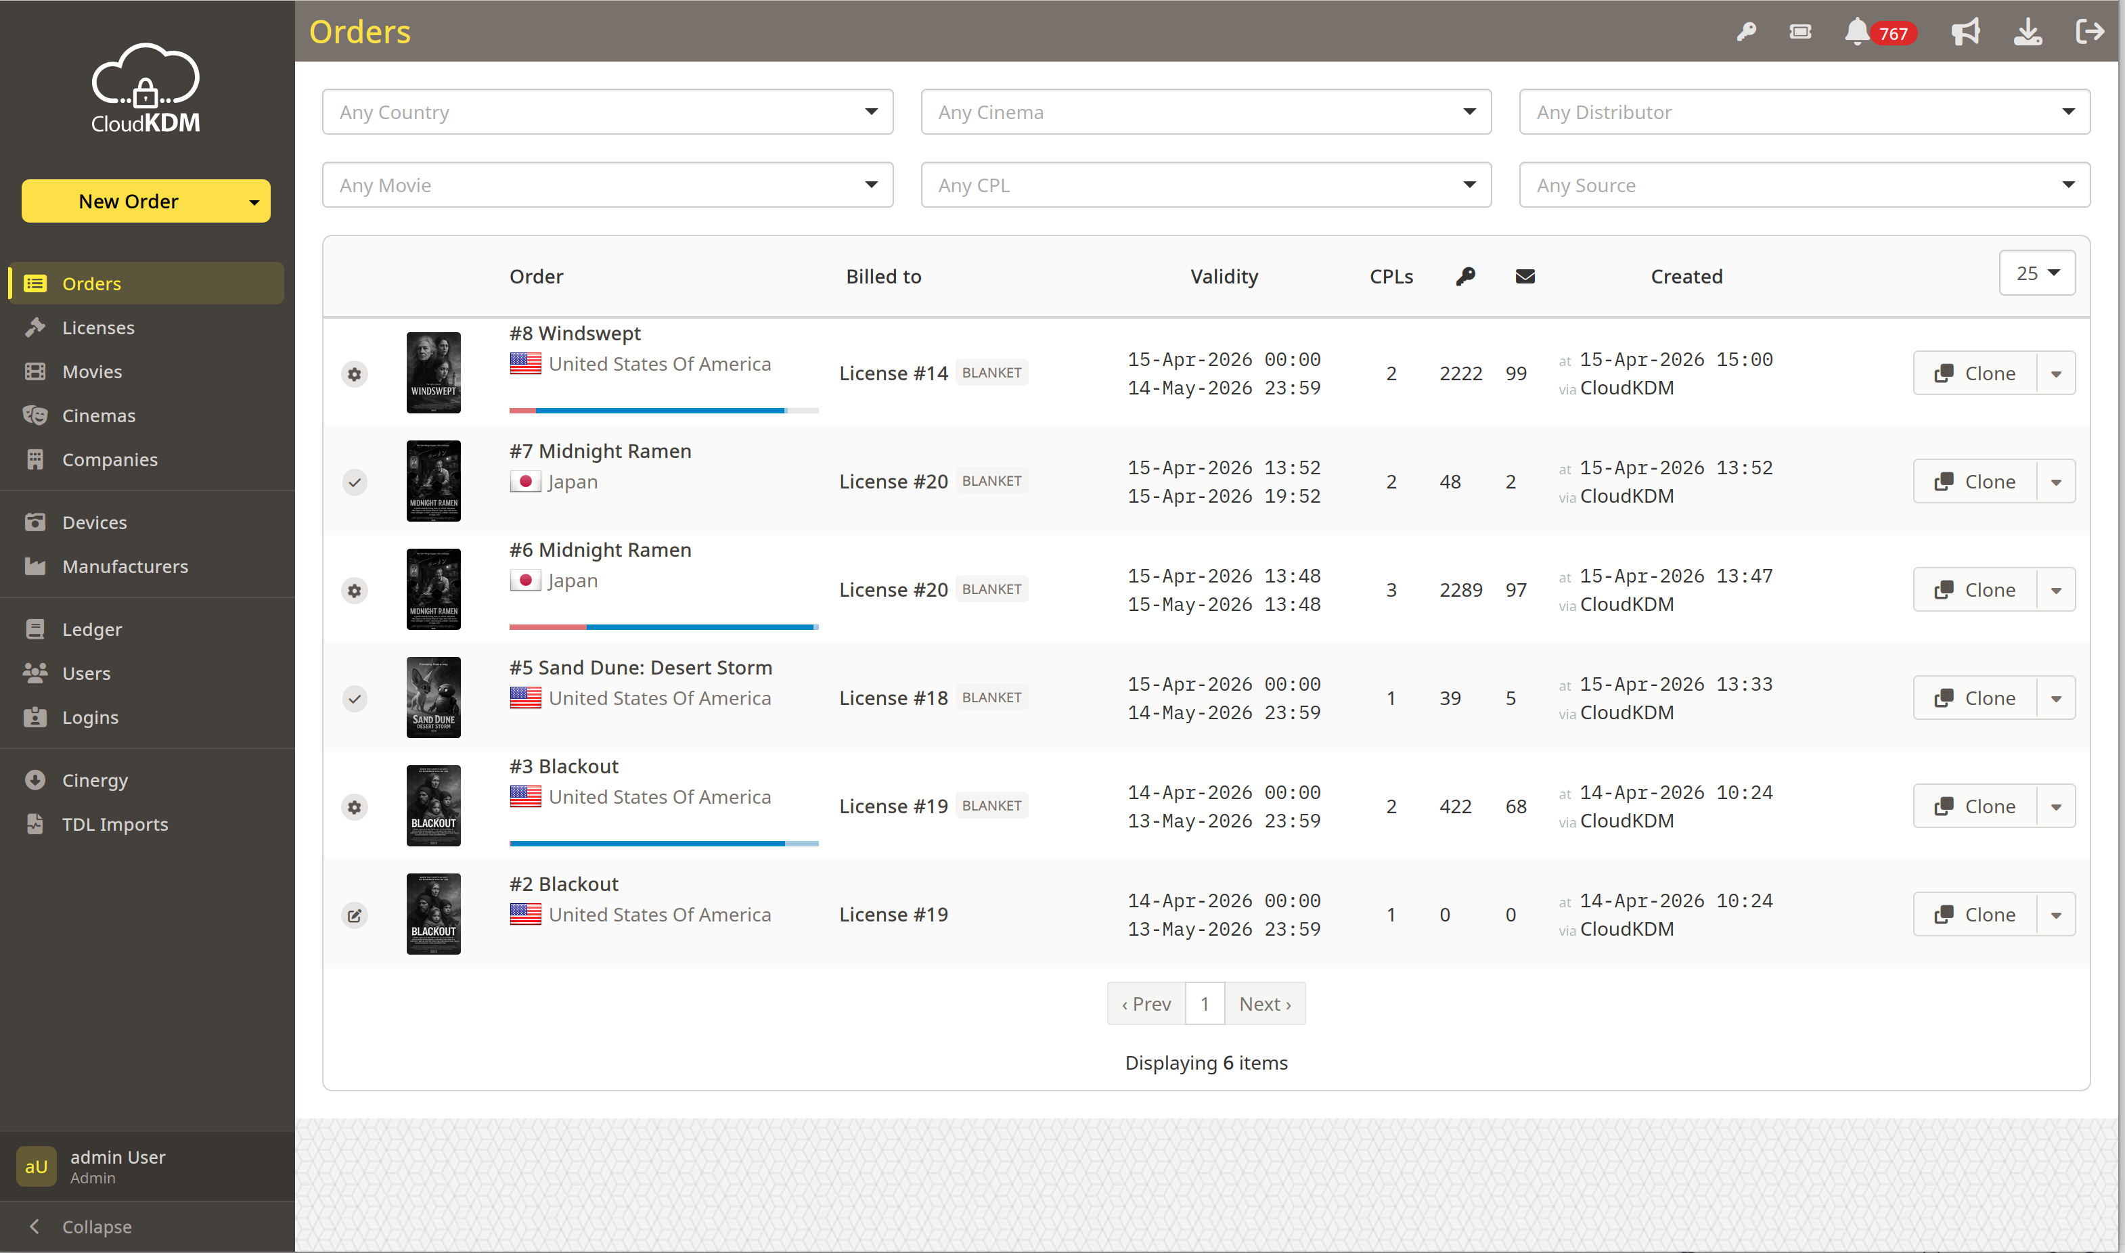Screen dimensions: 2125x1253
Task: Click the edit draft icon for #2 Blackout
Action: pyautogui.click(x=355, y=915)
